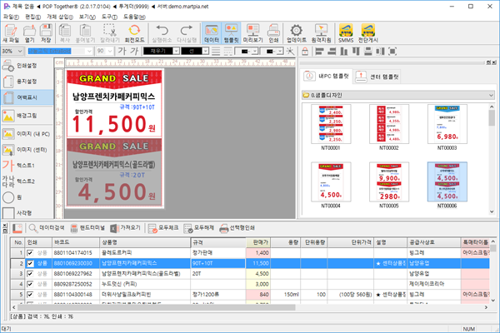
Task: Open 업데이트 gear icon
Action: (x=296, y=33)
